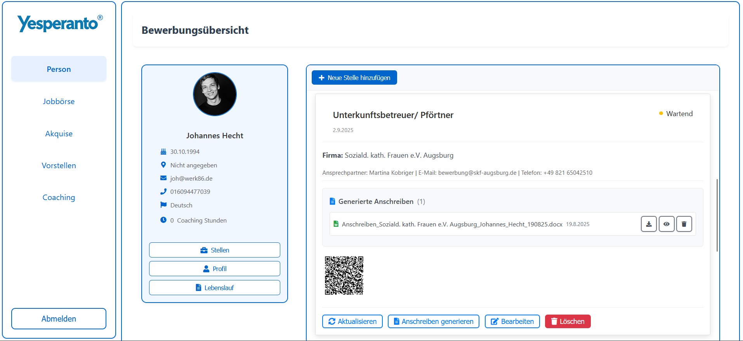Click Johannes Hecht's profile photo
The image size is (743, 341).
215,94
